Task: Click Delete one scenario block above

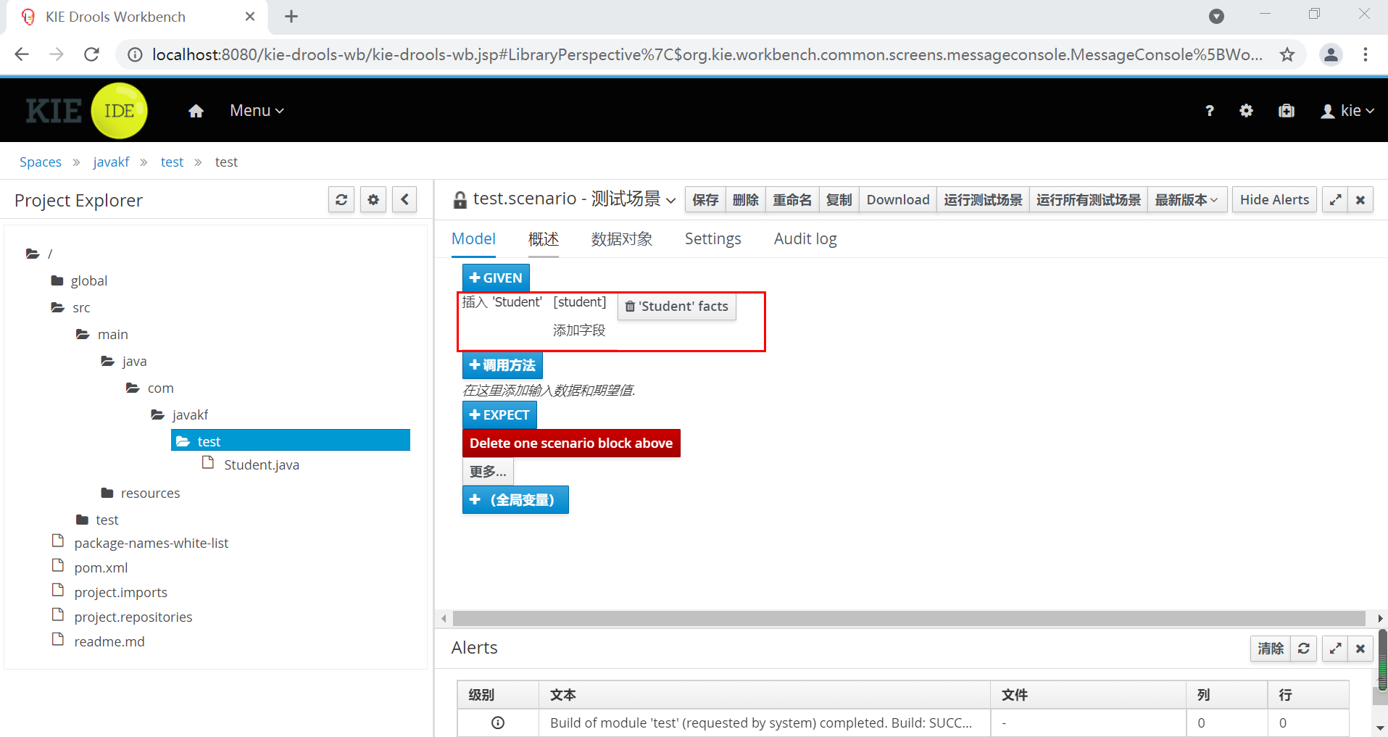Action: tap(571, 444)
